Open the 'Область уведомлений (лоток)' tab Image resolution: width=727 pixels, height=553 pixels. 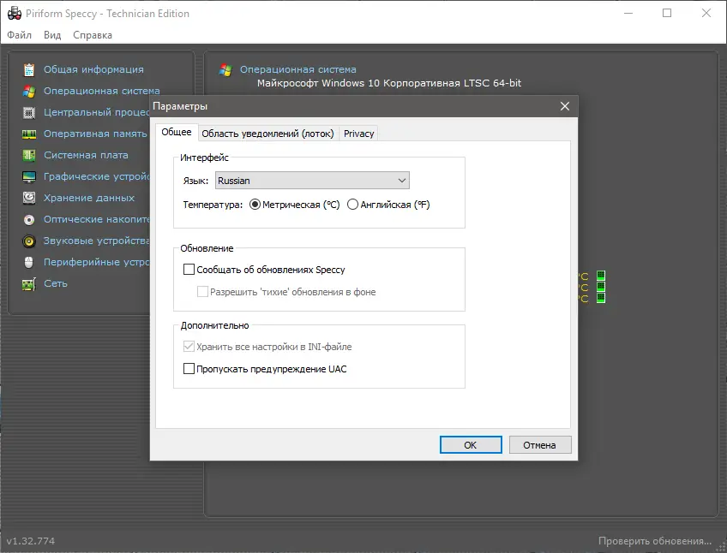point(267,133)
